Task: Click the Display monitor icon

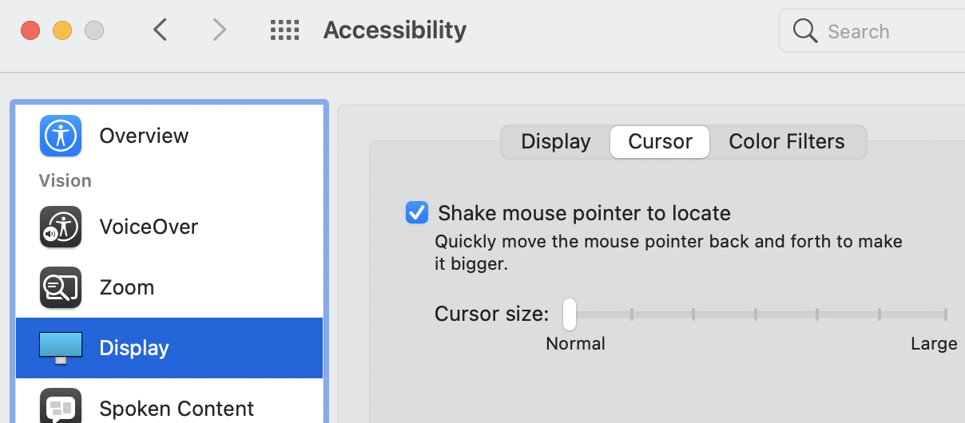Action: tap(61, 348)
